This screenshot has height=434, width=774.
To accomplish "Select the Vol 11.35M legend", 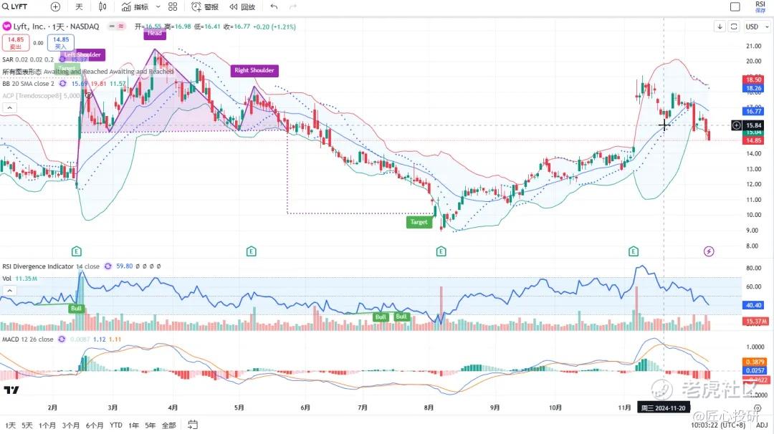I will point(20,279).
